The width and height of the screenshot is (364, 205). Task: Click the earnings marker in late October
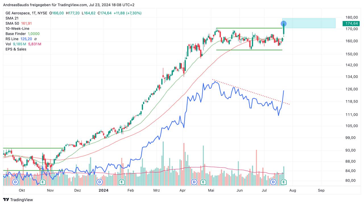(x=43, y=181)
